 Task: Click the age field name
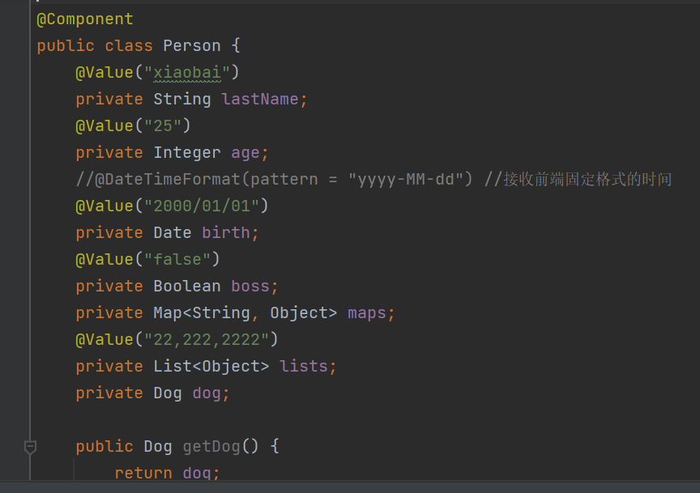pos(245,152)
